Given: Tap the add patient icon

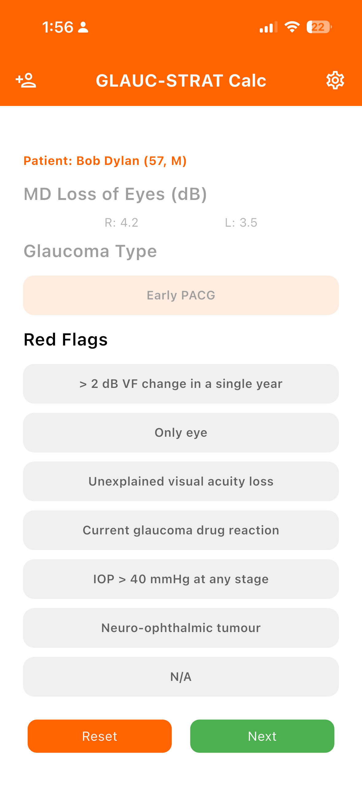Looking at the screenshot, I should pyautogui.click(x=26, y=80).
